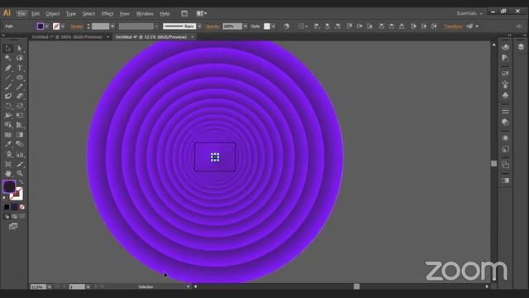Activate the Artboard tool
529x298 pixels.
point(8,164)
